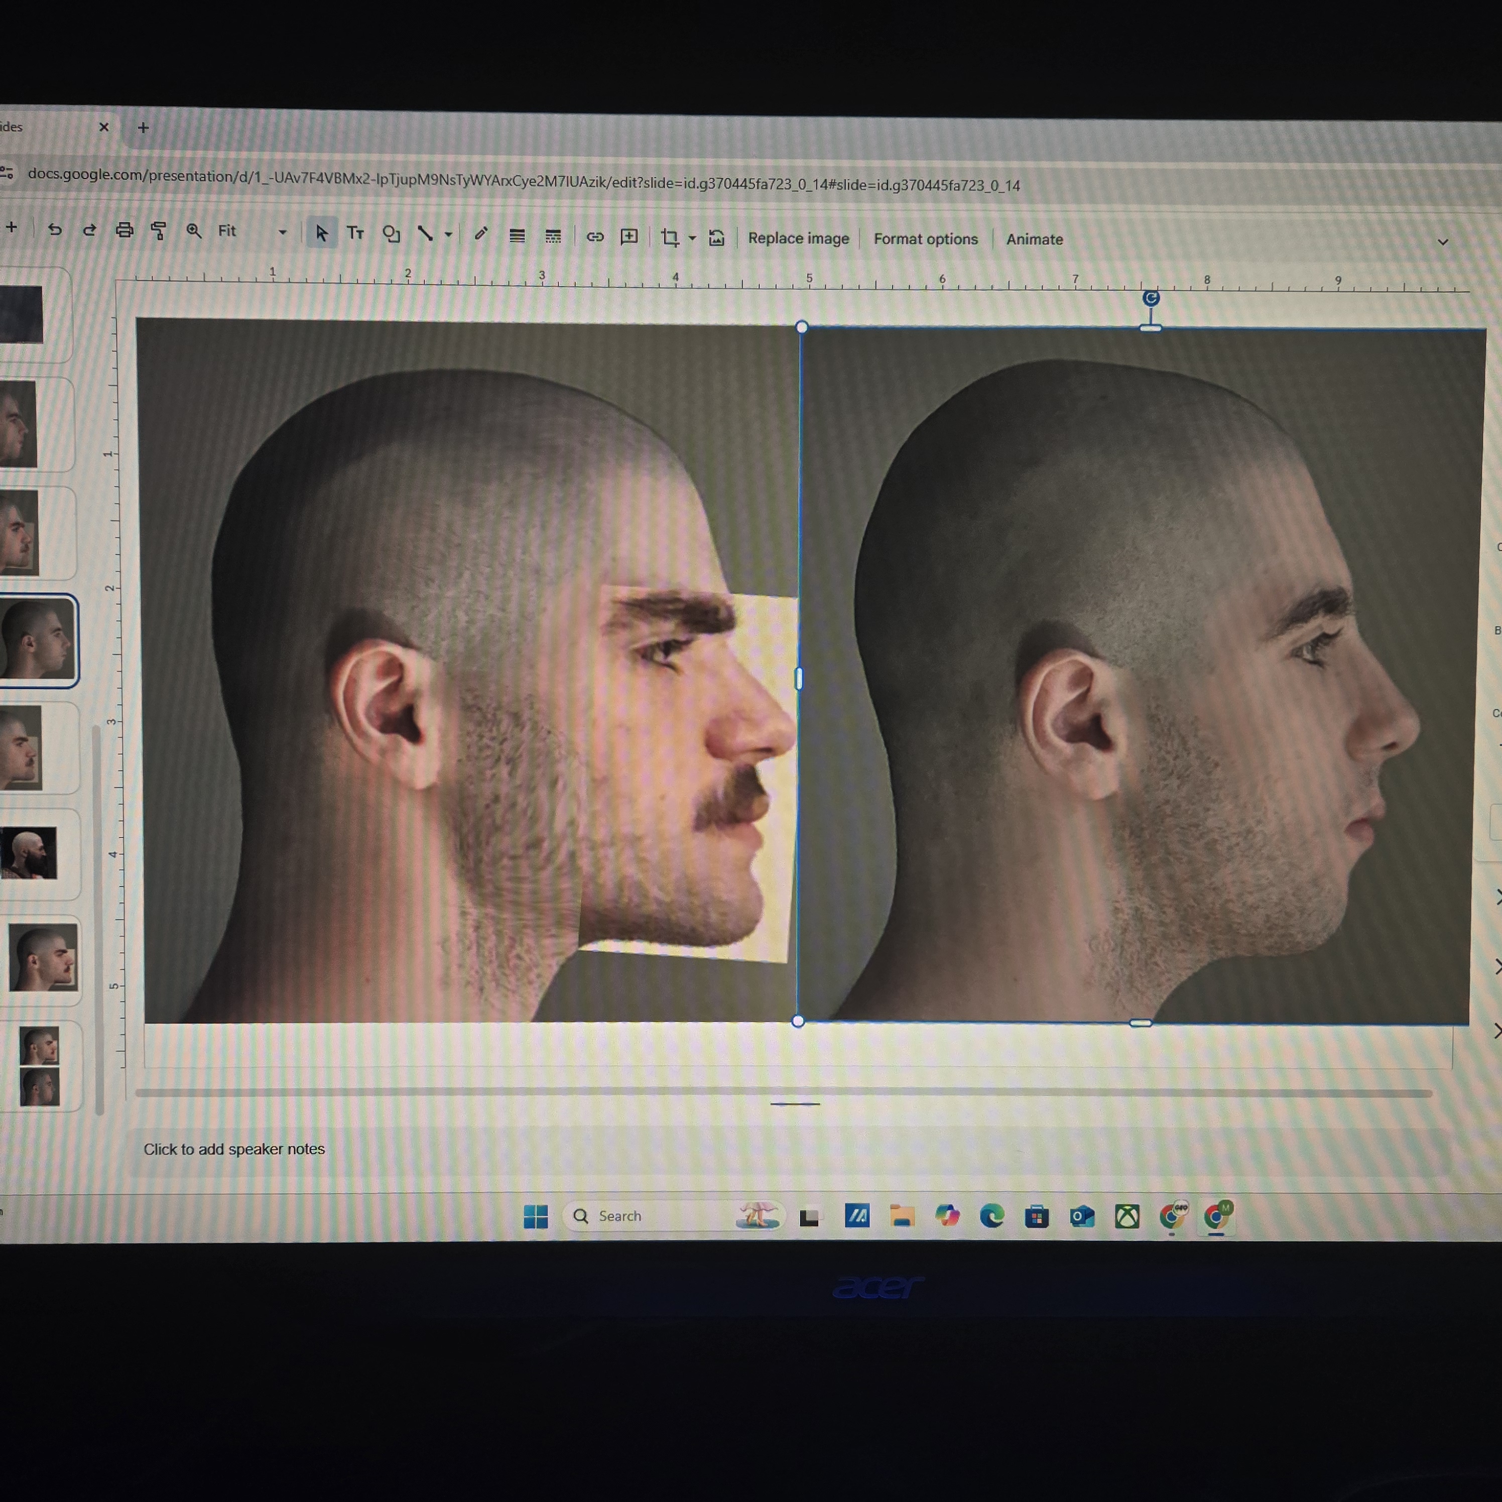This screenshot has height=1502, width=1502.
Task: Expand the line type dropdown arrow
Action: coord(449,234)
